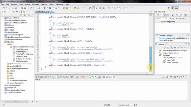The image size is (191, 107).
Task: Open the Android SDK Manager icon
Action: point(22,8)
